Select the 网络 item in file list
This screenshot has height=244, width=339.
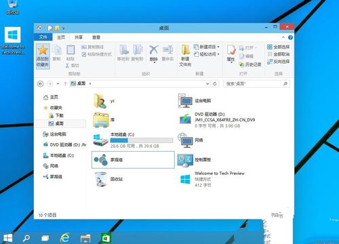tap(191, 140)
